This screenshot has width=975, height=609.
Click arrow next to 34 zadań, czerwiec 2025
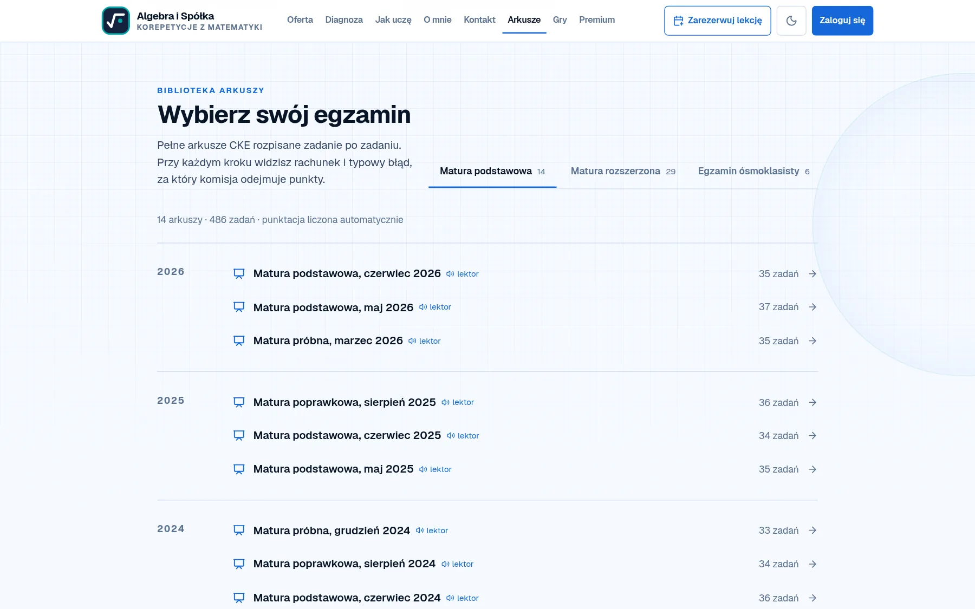(x=812, y=436)
